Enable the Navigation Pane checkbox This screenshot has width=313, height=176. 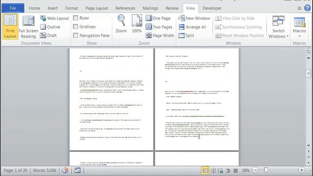point(76,35)
